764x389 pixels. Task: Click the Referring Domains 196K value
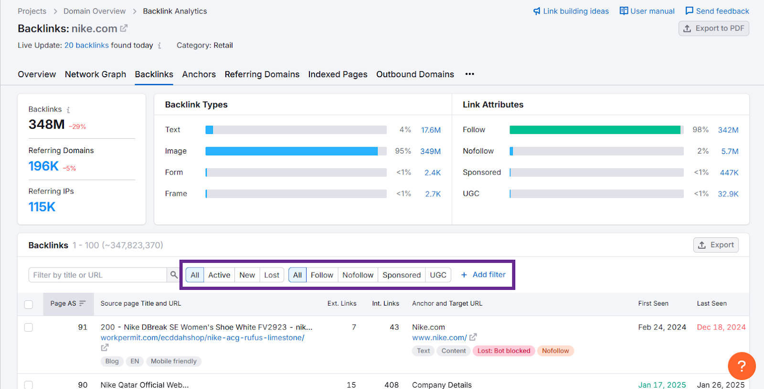(x=43, y=166)
